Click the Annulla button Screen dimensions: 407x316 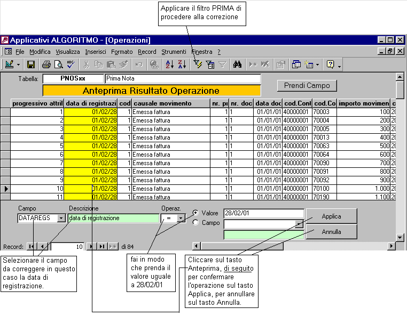click(332, 232)
